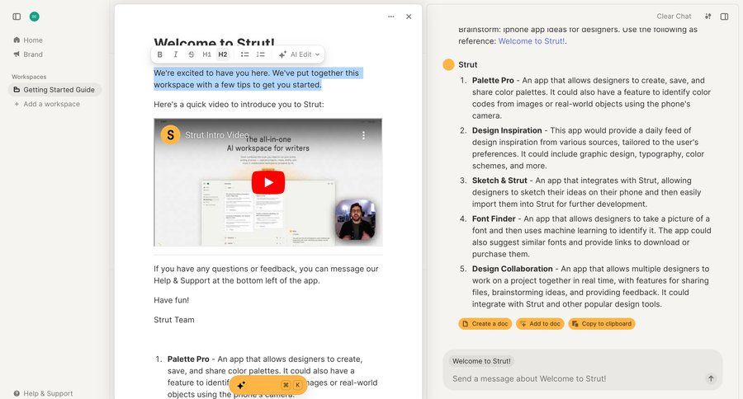Create a doc from chat response
The height and width of the screenshot is (399, 743).
coord(485,324)
